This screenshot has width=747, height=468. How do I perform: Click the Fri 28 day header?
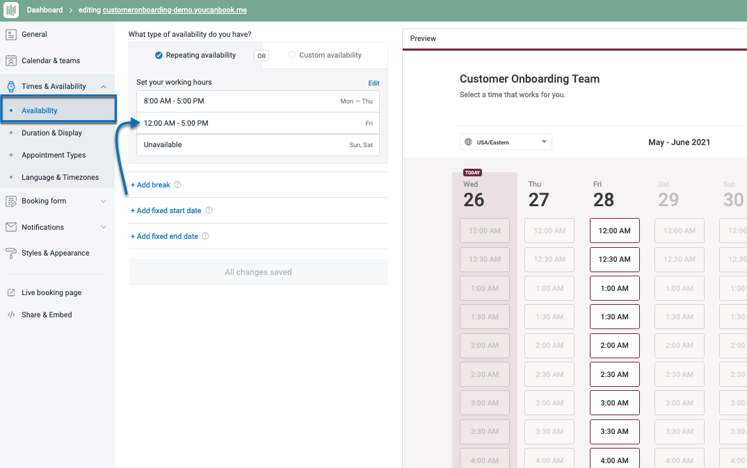603,194
